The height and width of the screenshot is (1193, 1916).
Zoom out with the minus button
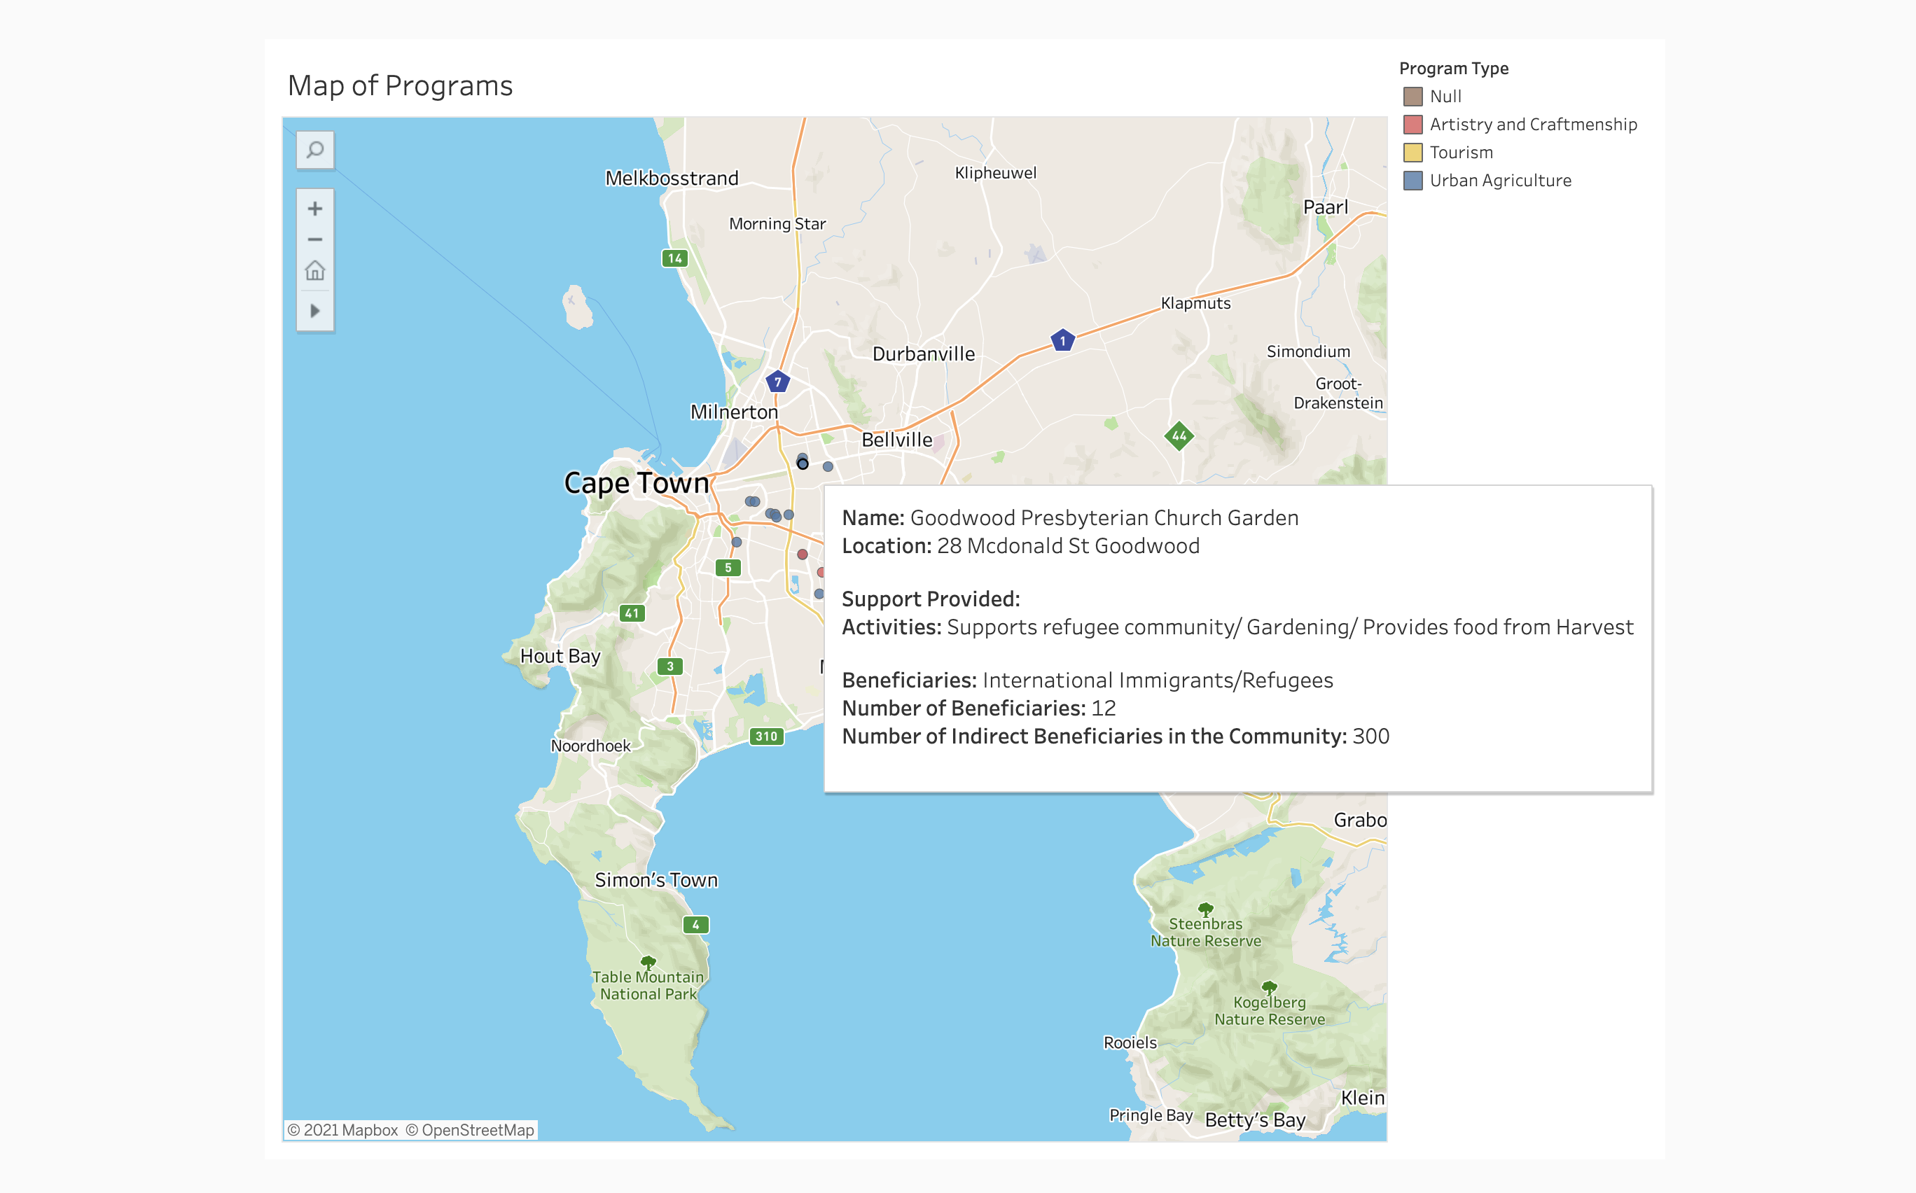(x=315, y=240)
